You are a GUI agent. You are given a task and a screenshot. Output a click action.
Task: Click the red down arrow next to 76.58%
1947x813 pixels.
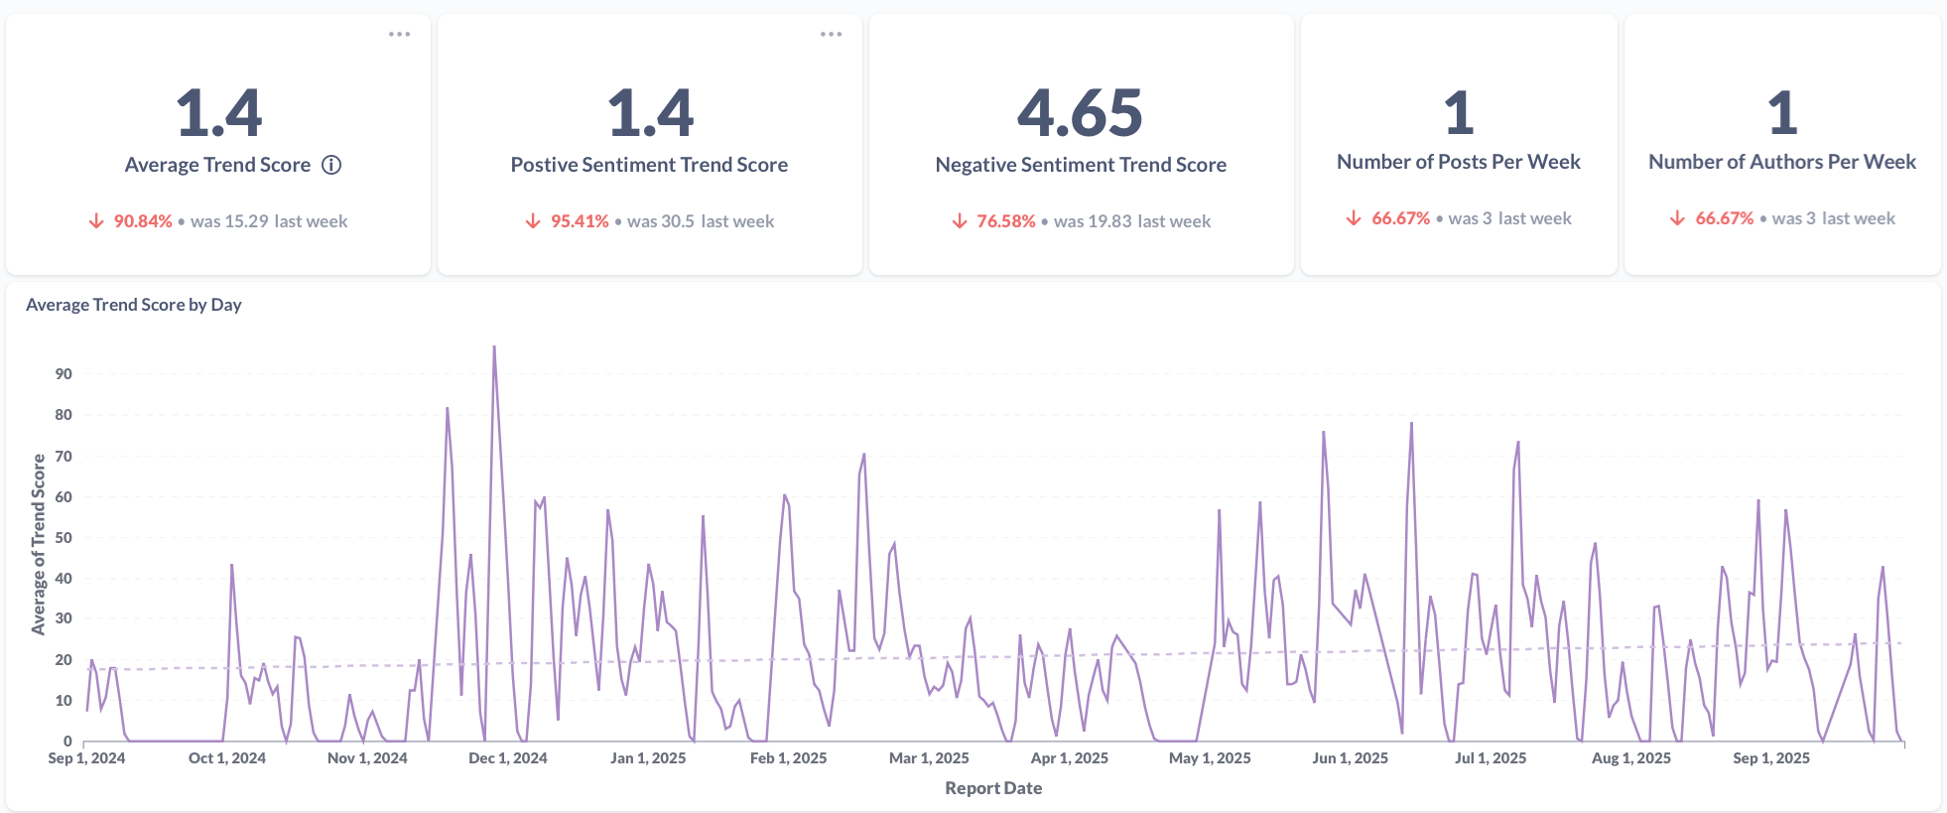pos(960,221)
